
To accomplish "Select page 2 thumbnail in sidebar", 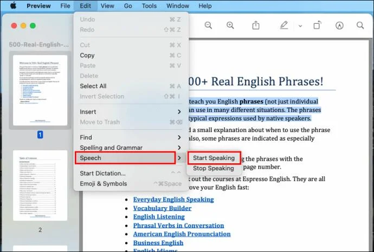I will pyautogui.click(x=40, y=185).
